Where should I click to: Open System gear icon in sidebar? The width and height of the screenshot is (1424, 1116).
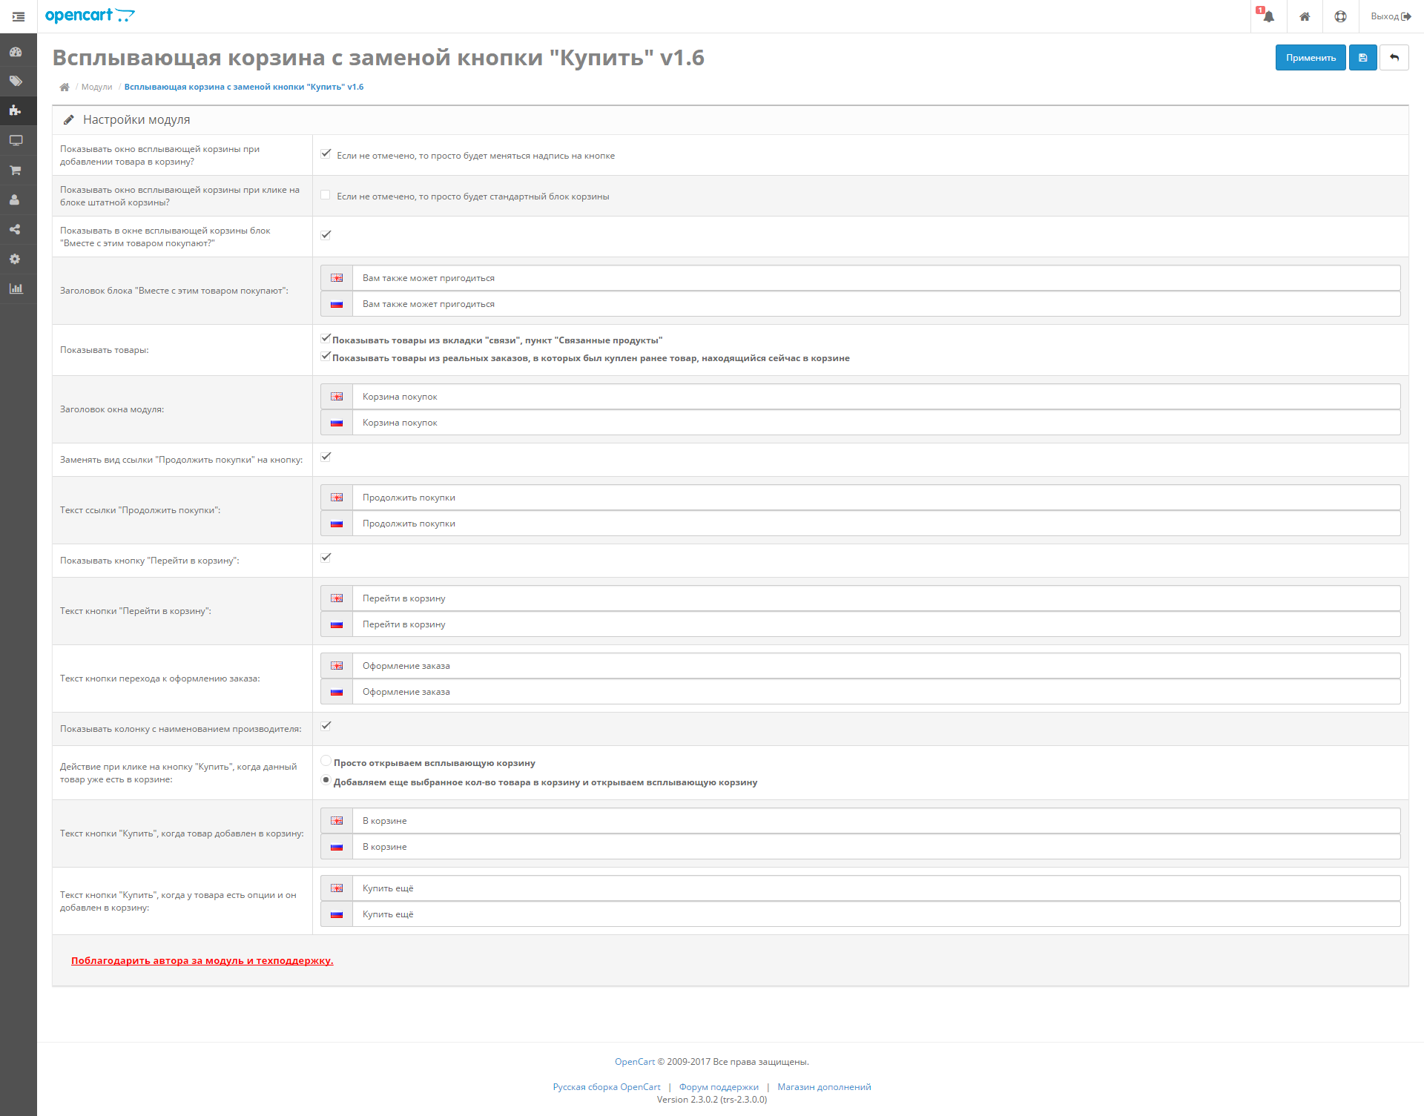pyautogui.click(x=16, y=260)
